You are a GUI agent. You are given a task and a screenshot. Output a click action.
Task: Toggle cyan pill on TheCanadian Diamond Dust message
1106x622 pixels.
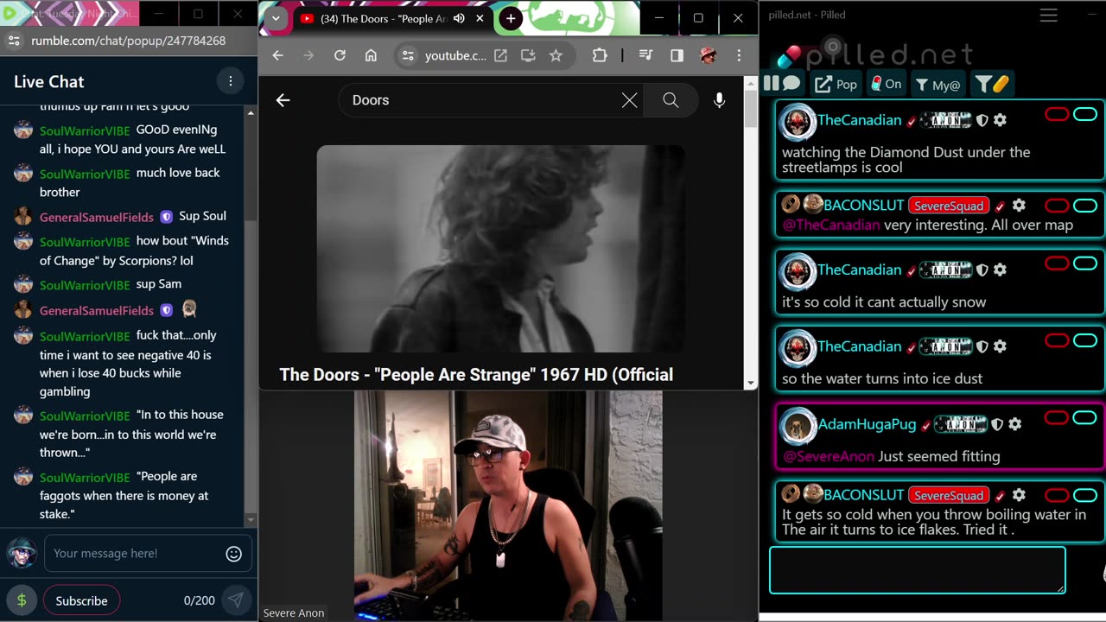pyautogui.click(x=1085, y=114)
